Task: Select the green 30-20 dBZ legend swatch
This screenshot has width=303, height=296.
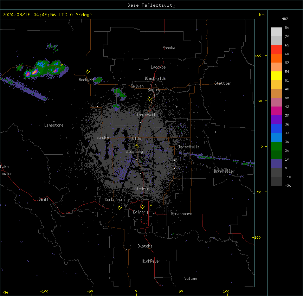Action: point(276,146)
